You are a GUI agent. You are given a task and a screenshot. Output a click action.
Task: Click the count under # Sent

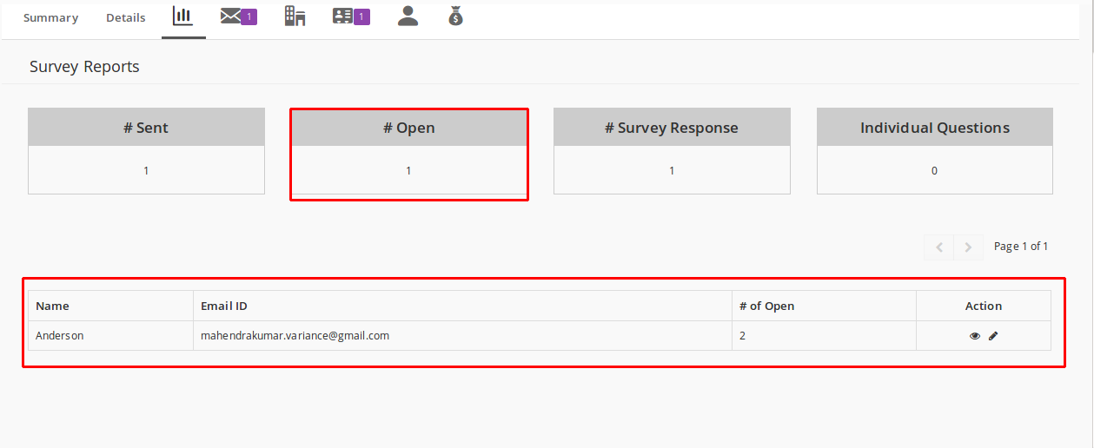146,171
